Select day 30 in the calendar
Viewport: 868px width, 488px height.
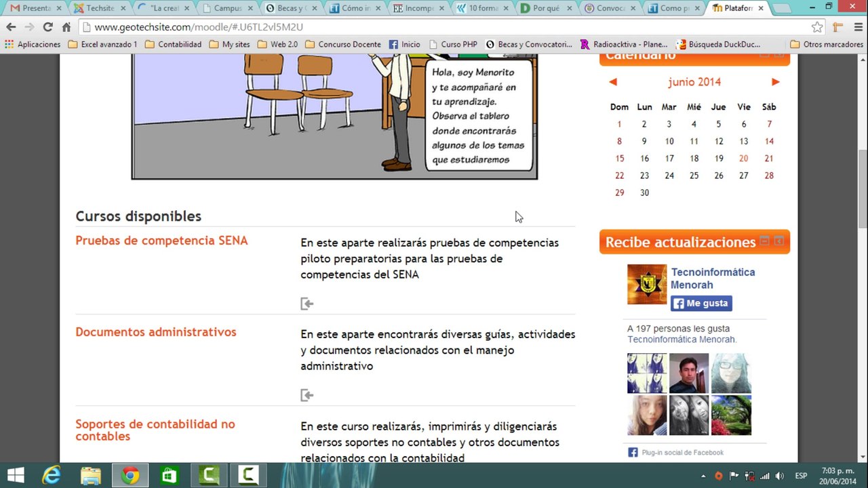click(x=644, y=193)
